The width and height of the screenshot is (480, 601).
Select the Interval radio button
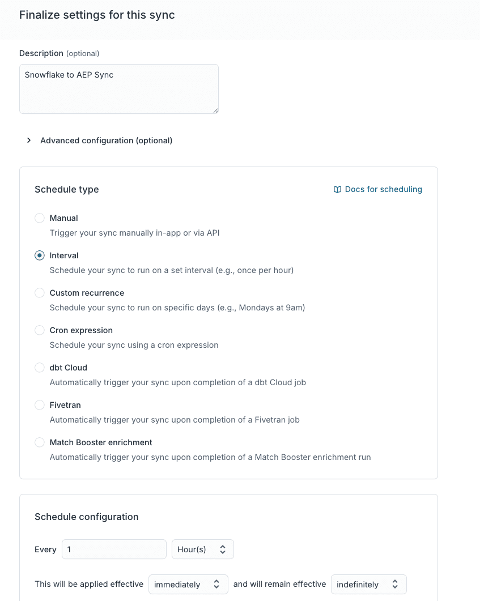pos(40,255)
